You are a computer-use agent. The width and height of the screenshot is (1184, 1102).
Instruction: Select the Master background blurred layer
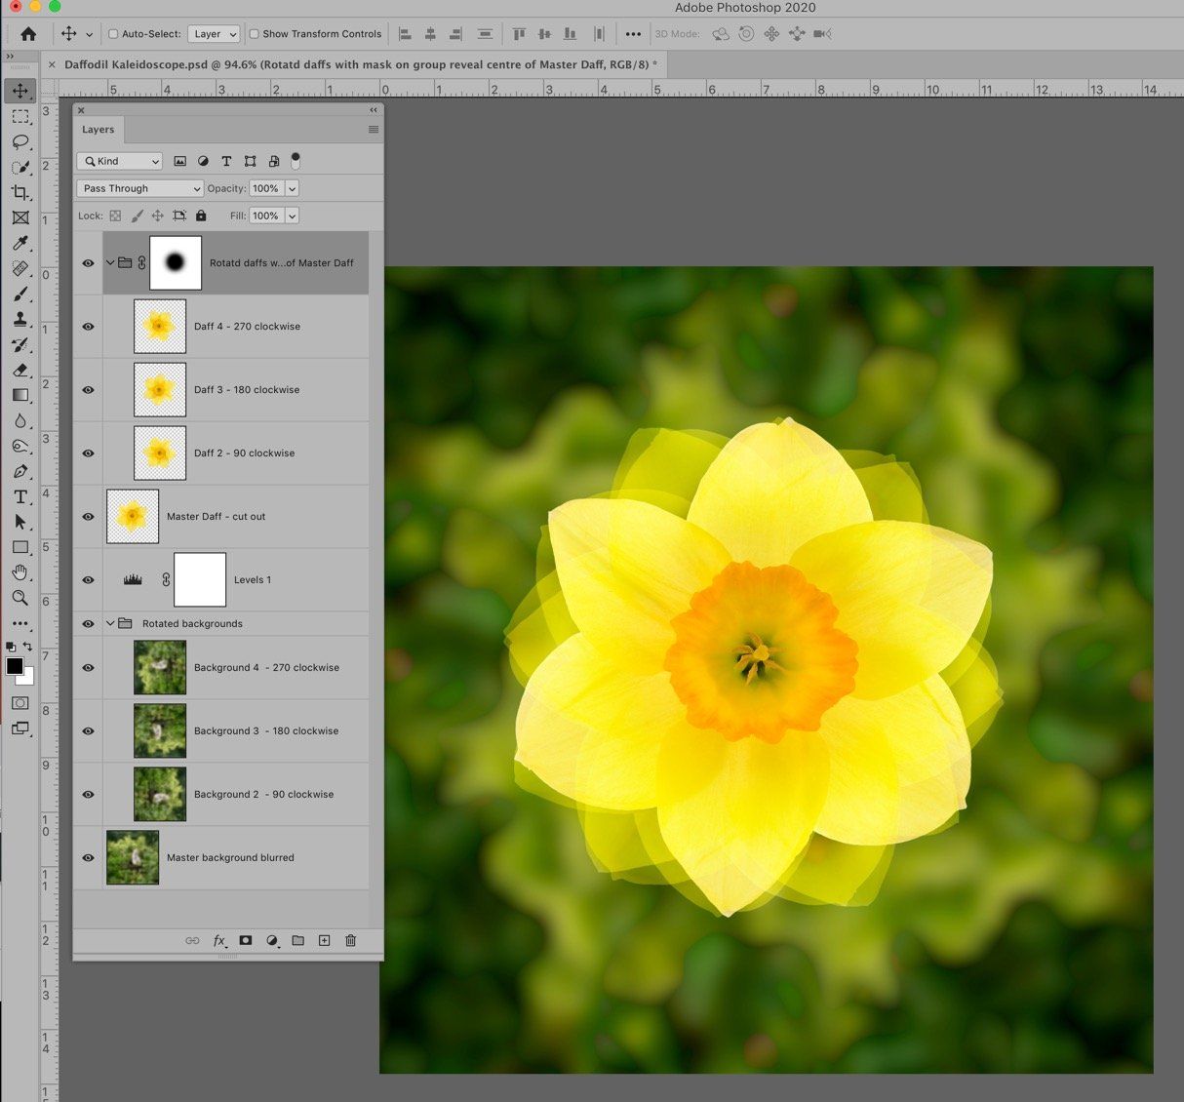pos(230,858)
